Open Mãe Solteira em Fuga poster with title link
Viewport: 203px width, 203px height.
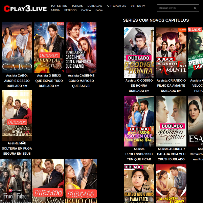(x=17, y=115)
